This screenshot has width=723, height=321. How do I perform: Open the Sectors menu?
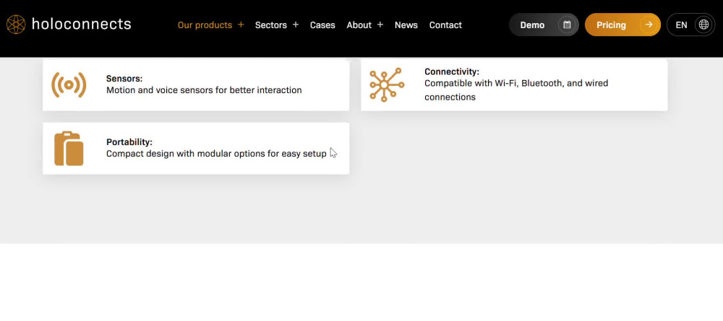pyautogui.click(x=270, y=25)
